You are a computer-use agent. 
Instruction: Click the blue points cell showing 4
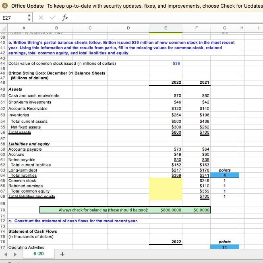(224, 175)
